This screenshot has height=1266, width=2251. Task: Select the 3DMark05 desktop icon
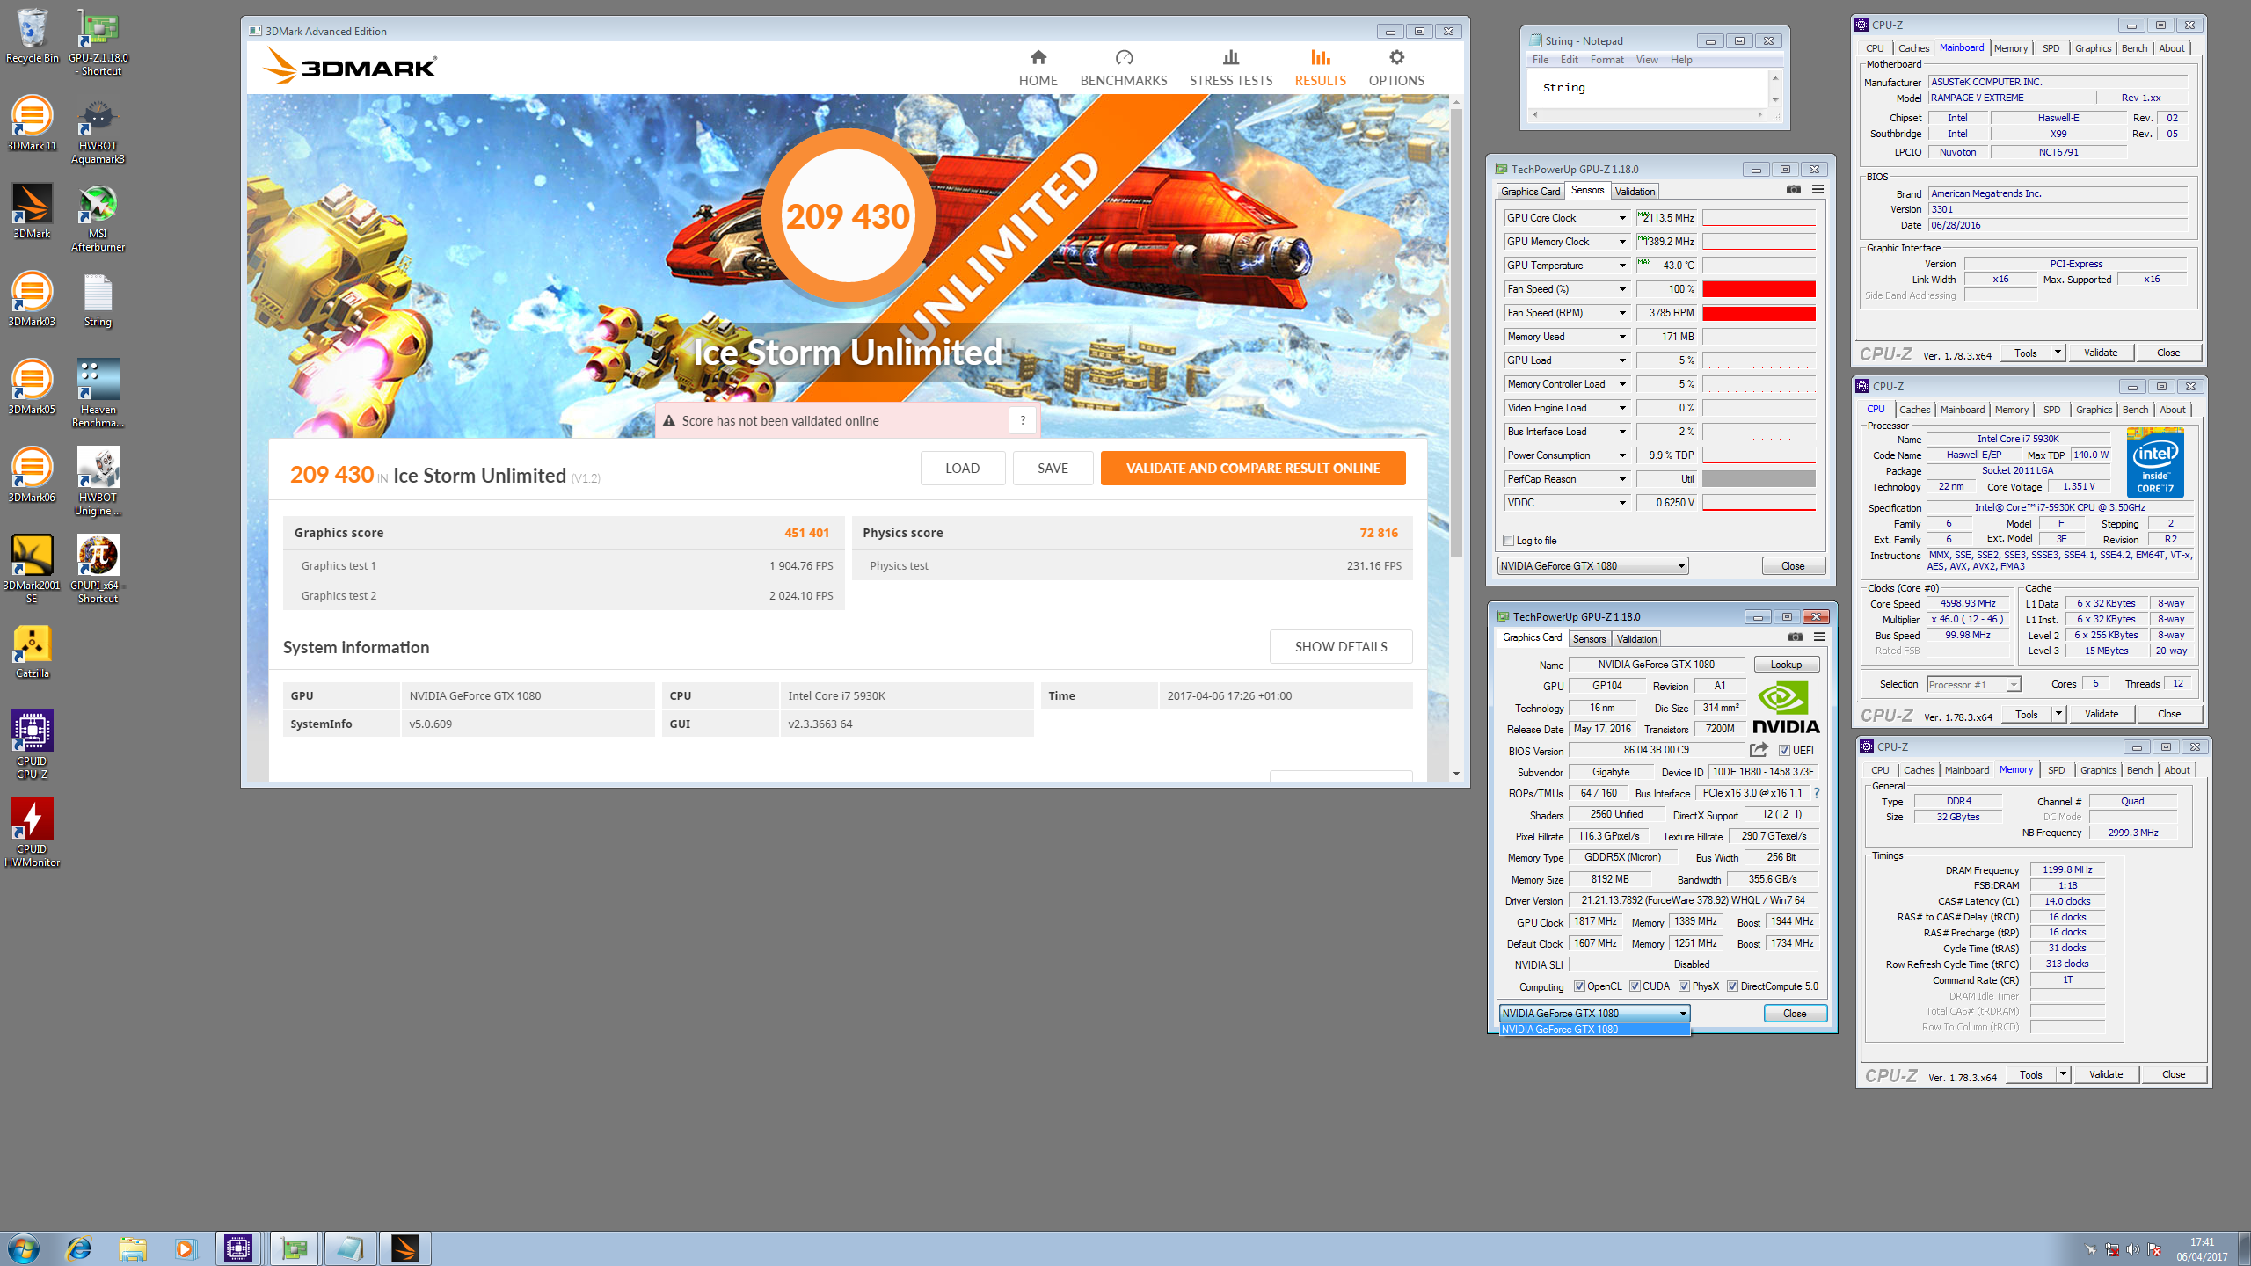[32, 387]
